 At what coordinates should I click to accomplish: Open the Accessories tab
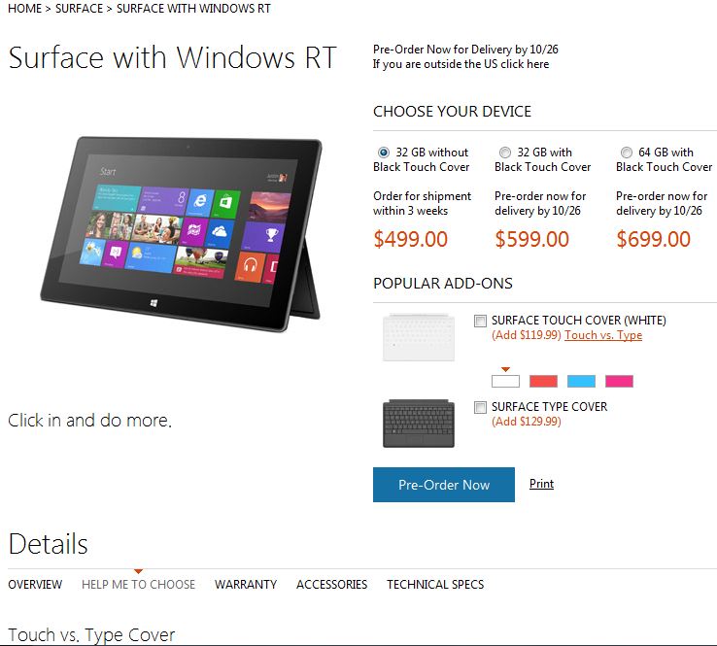[331, 584]
